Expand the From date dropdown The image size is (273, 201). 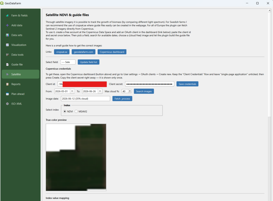point(72,91)
